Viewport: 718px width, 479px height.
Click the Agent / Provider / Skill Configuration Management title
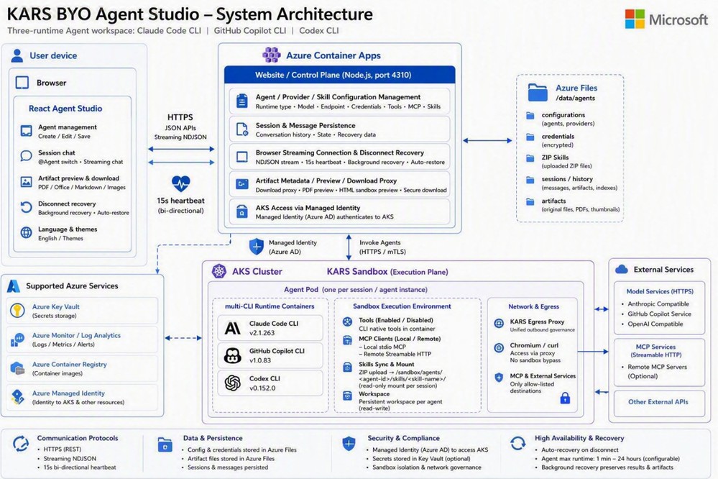[338, 96]
